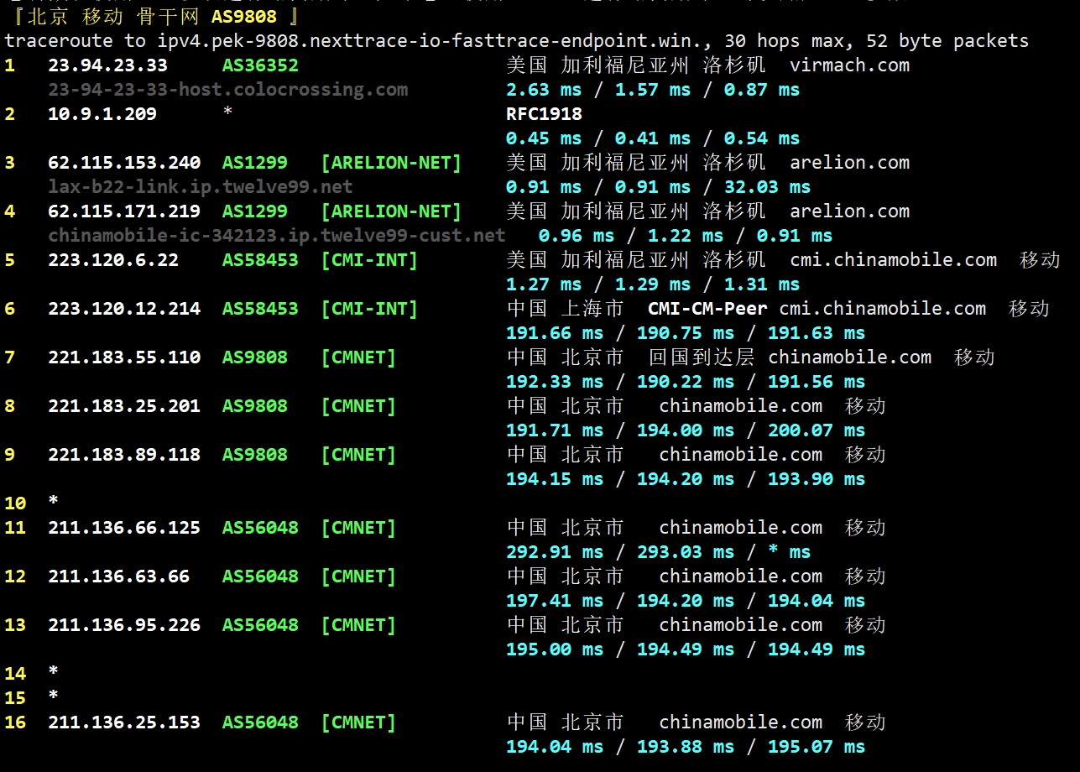The width and height of the screenshot is (1080, 772).
Task: Click the AS9808 label in the header line
Action: (243, 16)
